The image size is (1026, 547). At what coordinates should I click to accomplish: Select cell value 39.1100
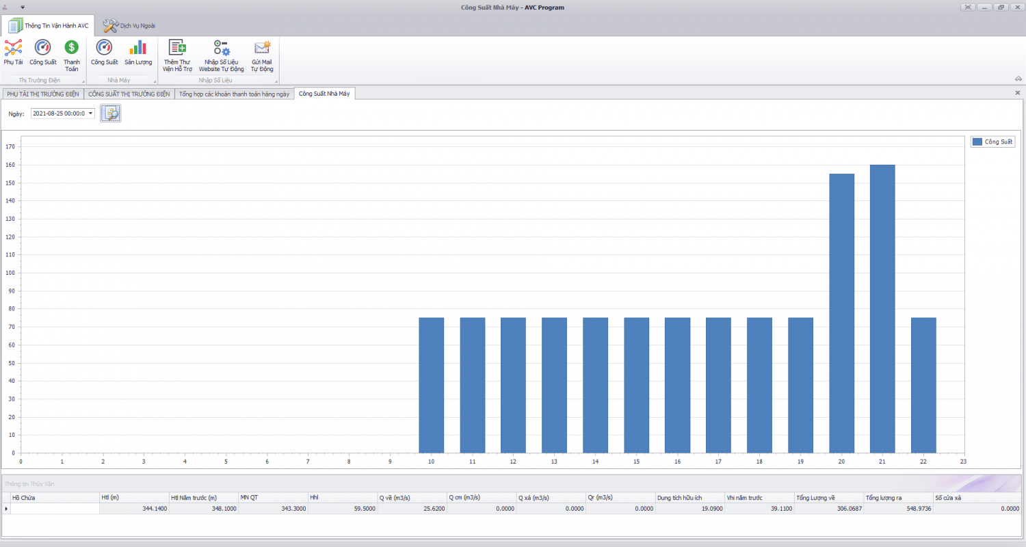759,509
